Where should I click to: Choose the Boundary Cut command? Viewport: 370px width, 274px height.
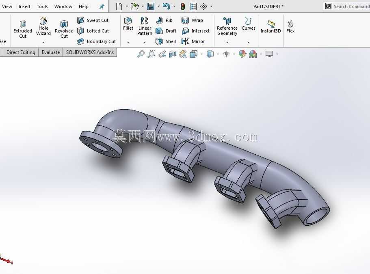(x=96, y=41)
